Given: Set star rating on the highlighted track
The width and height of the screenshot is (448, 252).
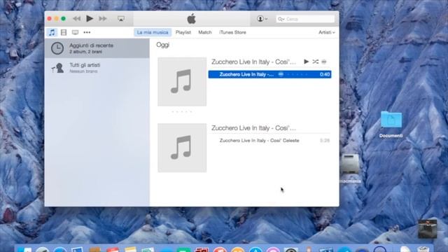Looking at the screenshot, I should [297, 74].
